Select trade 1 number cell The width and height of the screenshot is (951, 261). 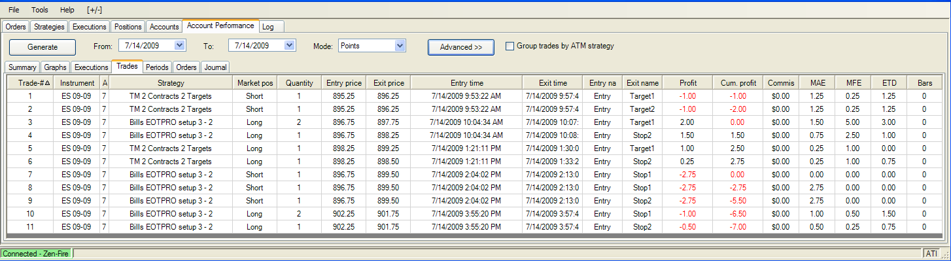pyautogui.click(x=29, y=96)
